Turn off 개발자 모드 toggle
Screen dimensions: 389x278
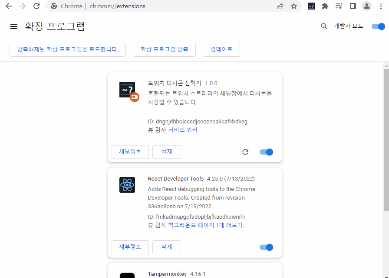378,26
